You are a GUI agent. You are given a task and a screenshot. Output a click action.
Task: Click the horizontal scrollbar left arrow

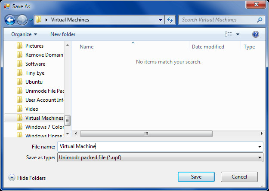tap(76, 133)
